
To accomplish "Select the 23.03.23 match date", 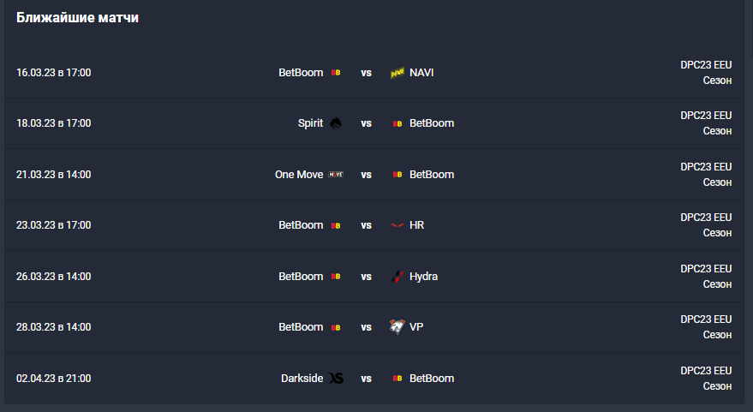I will pyautogui.click(x=53, y=225).
